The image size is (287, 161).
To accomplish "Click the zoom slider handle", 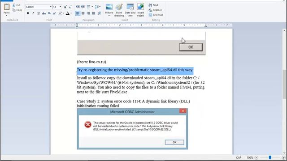I will (x=270, y=157).
